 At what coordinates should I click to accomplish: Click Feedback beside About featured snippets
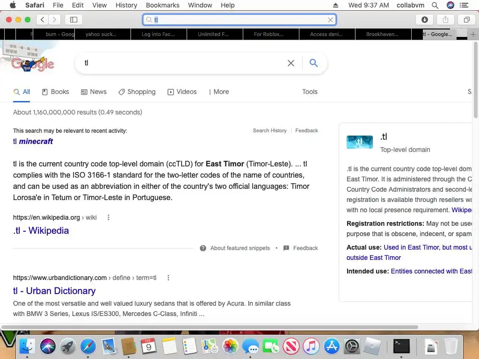pyautogui.click(x=305, y=248)
